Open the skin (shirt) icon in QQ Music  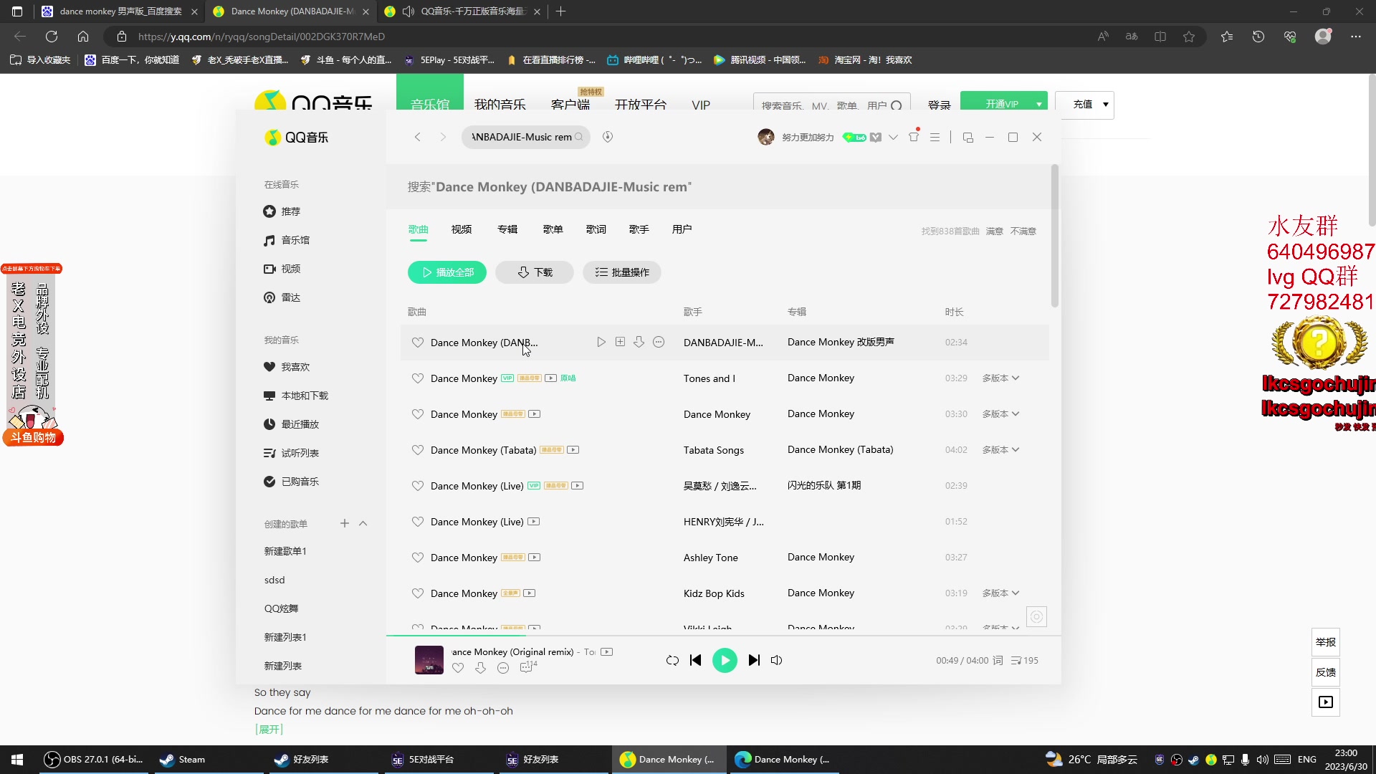914,137
